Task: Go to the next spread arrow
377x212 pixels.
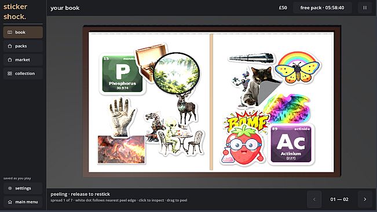Action: click(365, 199)
